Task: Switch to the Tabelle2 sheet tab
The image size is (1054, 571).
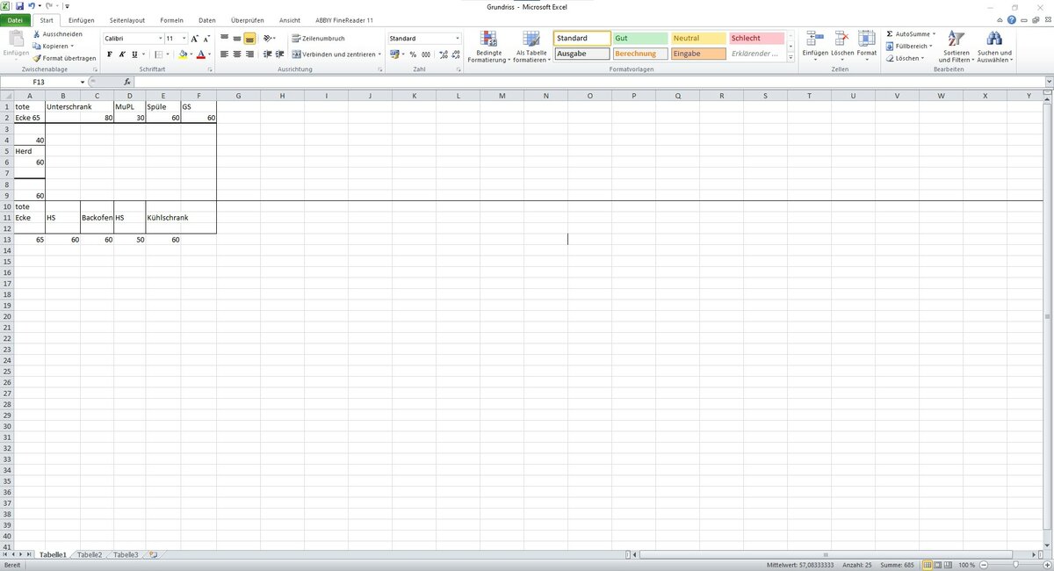Action: click(90, 555)
